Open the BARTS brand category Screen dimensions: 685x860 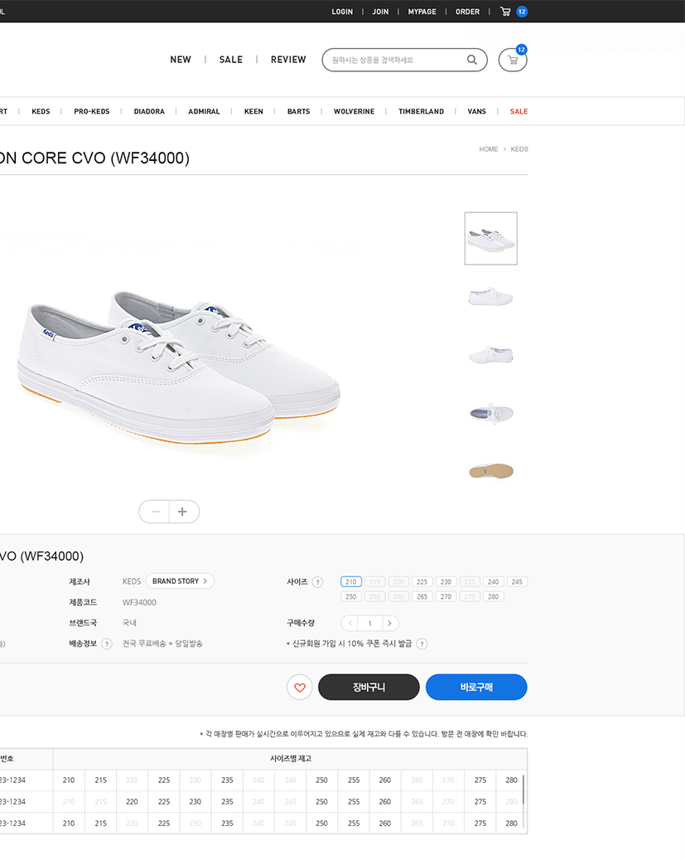299,111
